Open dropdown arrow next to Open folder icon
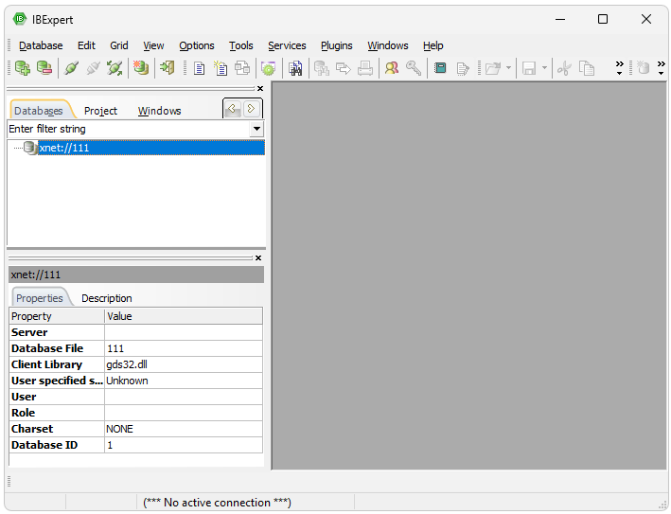This screenshot has width=671, height=514. click(508, 68)
